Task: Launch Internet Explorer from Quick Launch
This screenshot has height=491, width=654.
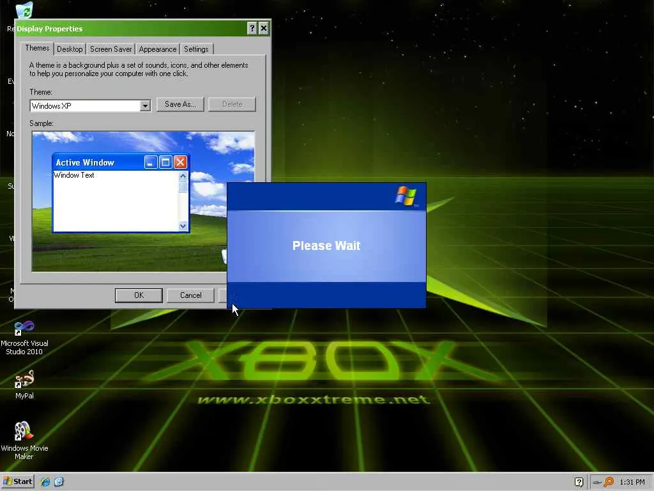Action: pyautogui.click(x=45, y=482)
